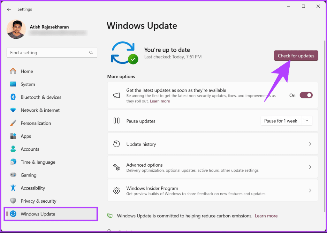Viewport: 327px width, 233px height.
Task: Go to Home in the settings sidebar
Action: (x=27, y=71)
